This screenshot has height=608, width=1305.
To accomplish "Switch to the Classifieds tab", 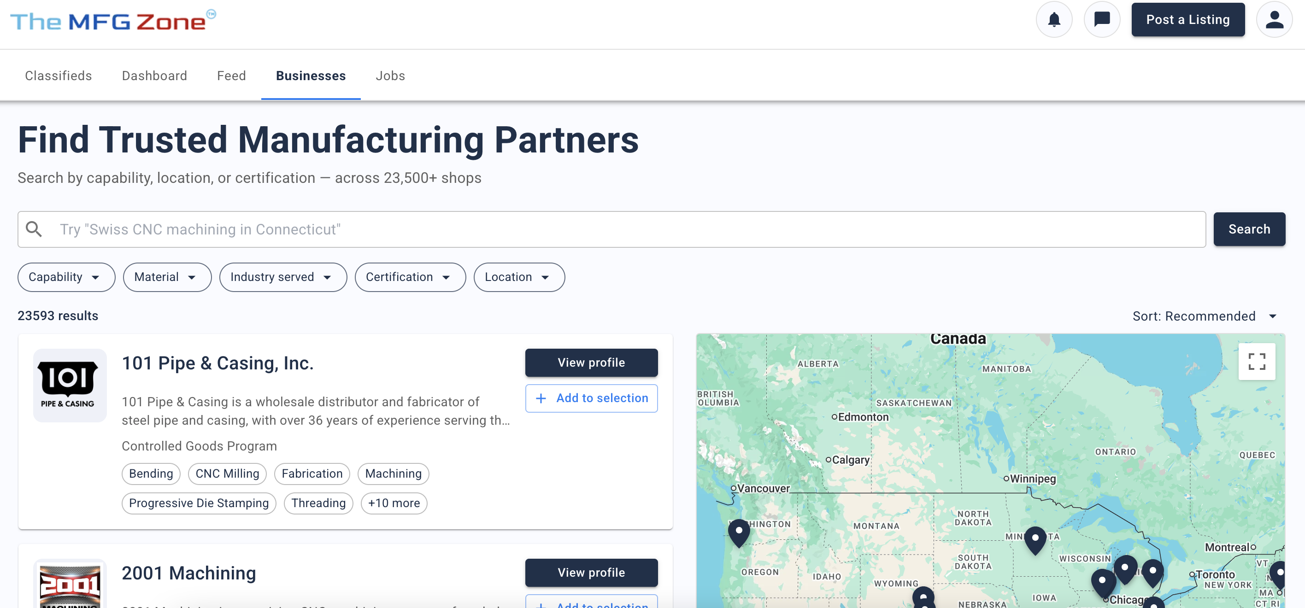I will coord(58,76).
